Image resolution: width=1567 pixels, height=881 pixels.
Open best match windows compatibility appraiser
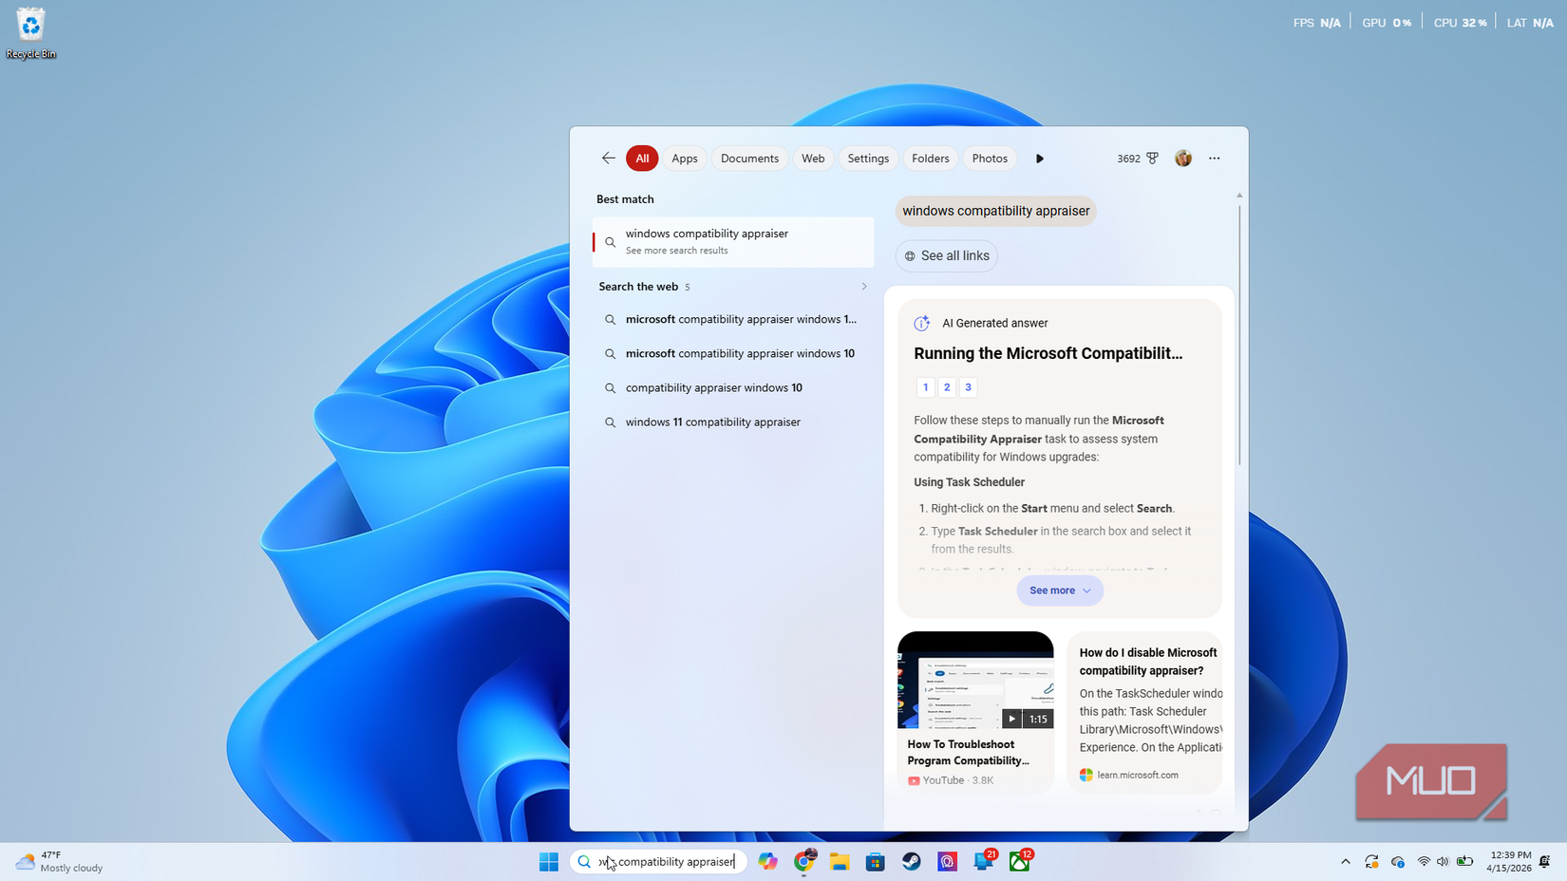733,241
